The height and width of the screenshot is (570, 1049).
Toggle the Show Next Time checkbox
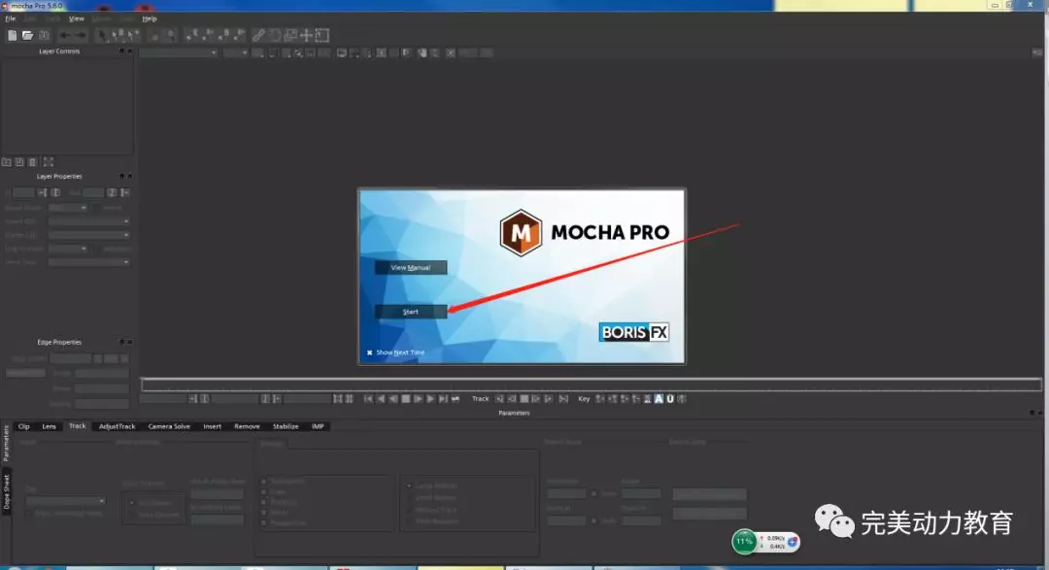[x=369, y=352]
